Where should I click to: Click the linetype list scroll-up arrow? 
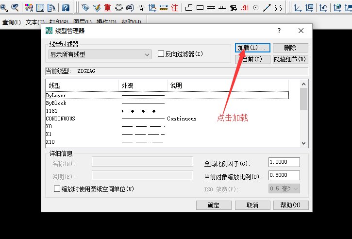pos(304,84)
